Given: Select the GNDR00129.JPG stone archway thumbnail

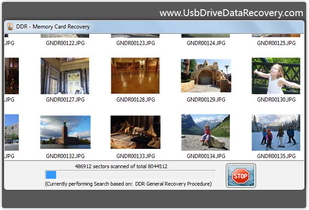Looking at the screenshot, I should [x=206, y=76].
